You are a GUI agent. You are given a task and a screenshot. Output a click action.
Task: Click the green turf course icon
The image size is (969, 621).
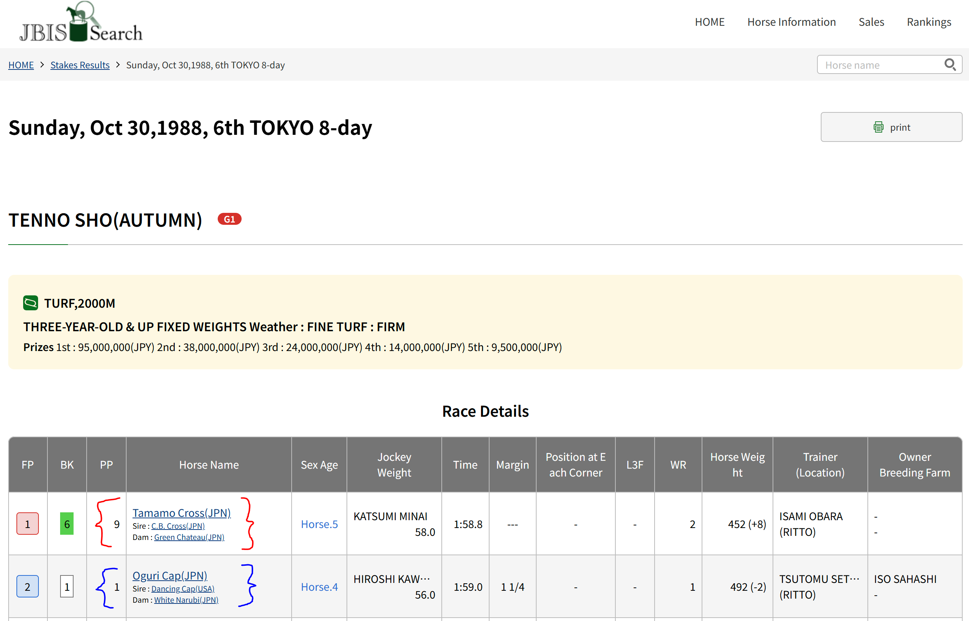pos(31,303)
